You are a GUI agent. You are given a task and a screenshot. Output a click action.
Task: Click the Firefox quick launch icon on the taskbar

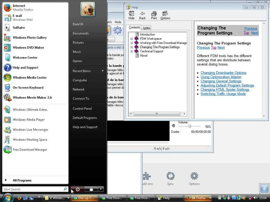(x=19, y=198)
